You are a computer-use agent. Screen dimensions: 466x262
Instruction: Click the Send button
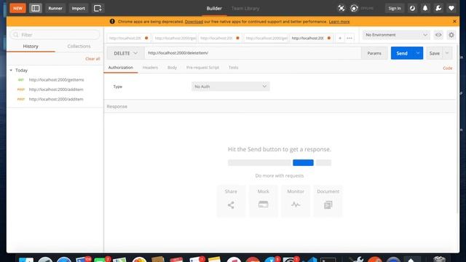pos(401,53)
